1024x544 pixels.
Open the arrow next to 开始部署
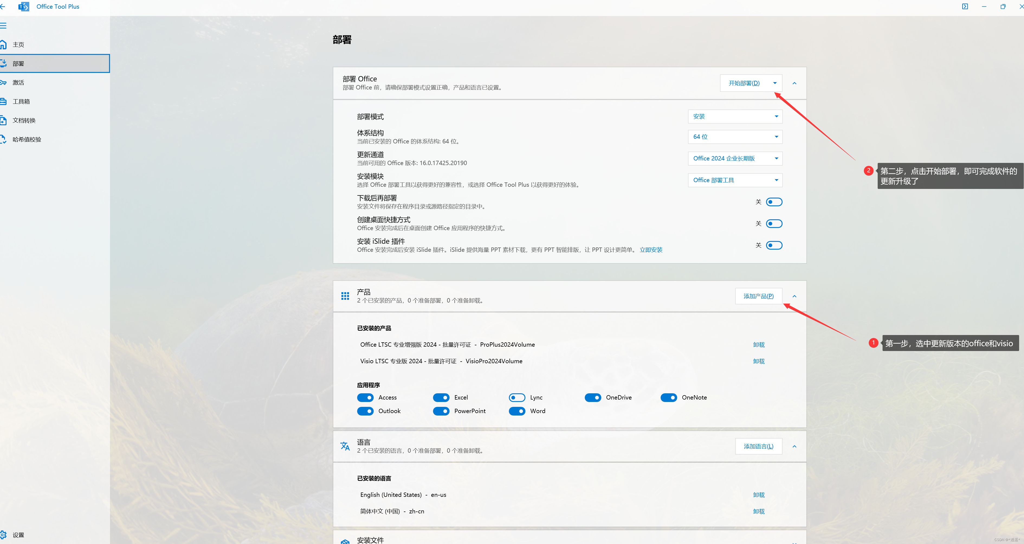click(775, 83)
